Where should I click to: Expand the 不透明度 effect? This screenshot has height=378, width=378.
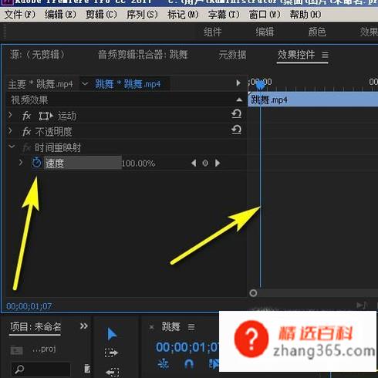10,131
